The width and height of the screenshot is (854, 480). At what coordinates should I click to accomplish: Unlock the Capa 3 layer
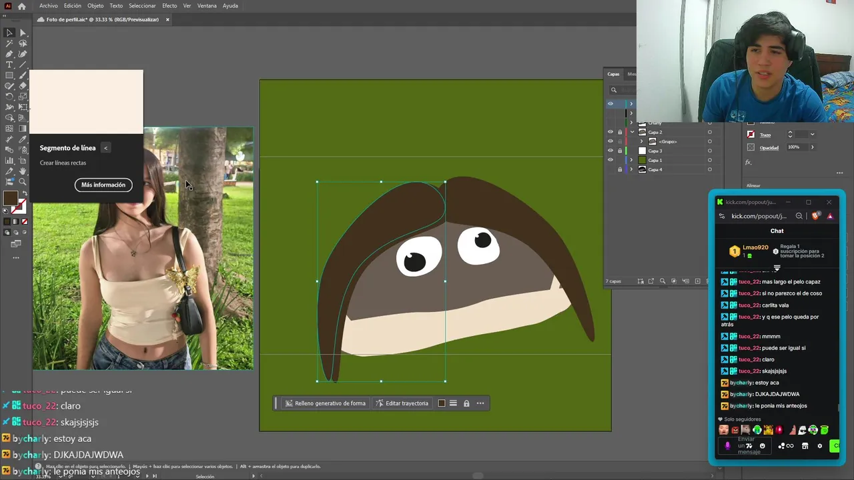click(x=620, y=151)
